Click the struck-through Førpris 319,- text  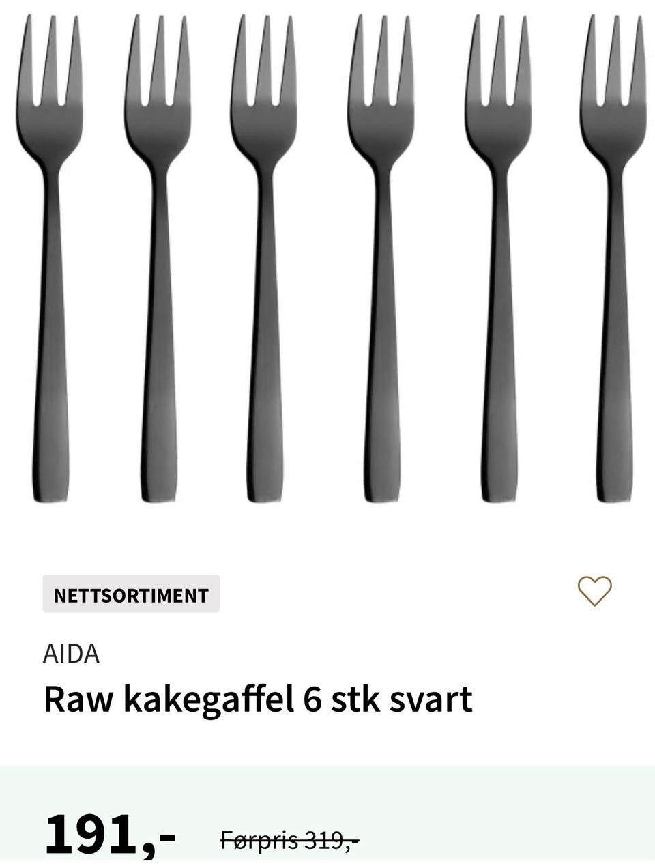point(289,840)
